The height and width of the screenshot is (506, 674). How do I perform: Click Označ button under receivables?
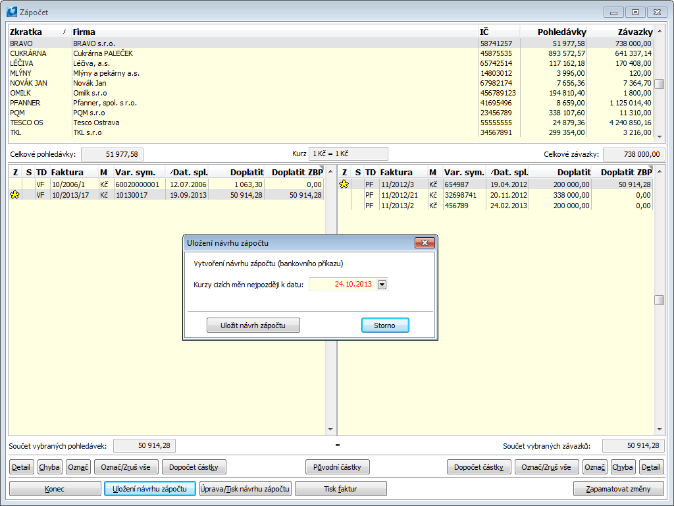click(x=78, y=467)
